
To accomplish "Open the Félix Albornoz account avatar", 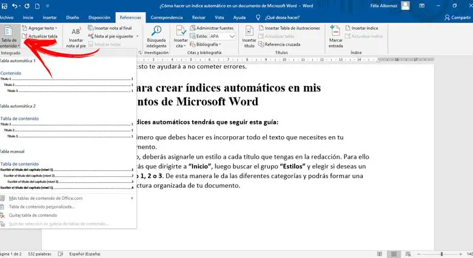I will (x=406, y=5).
